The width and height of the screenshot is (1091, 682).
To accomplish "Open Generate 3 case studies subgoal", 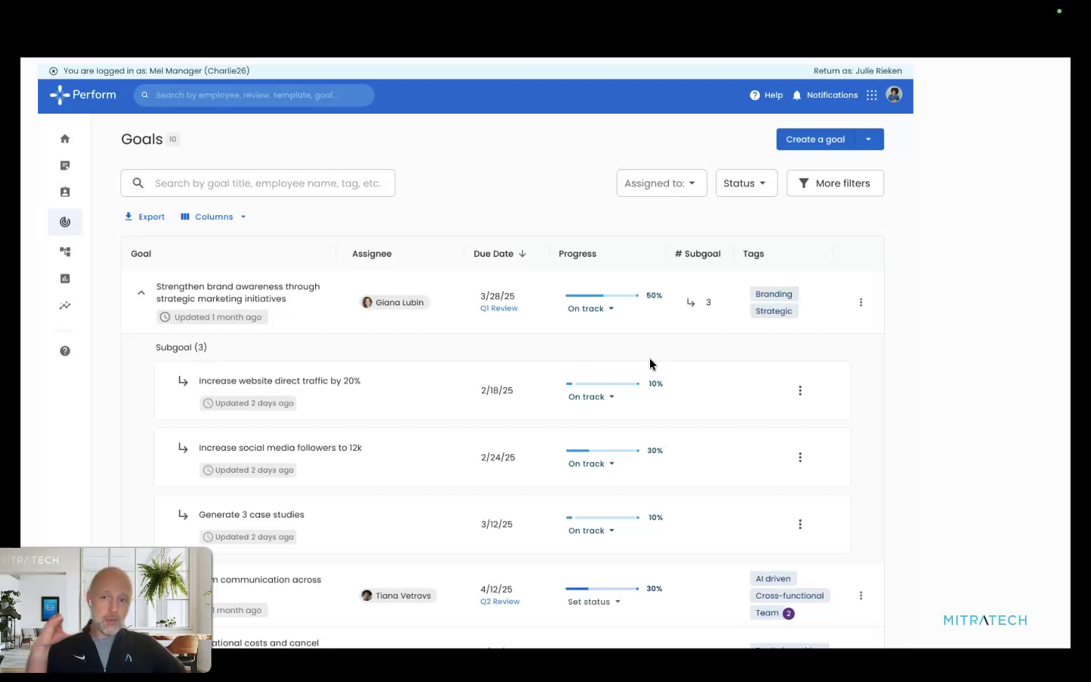I will pos(252,515).
